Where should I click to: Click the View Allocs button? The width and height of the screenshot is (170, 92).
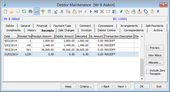click(155, 55)
